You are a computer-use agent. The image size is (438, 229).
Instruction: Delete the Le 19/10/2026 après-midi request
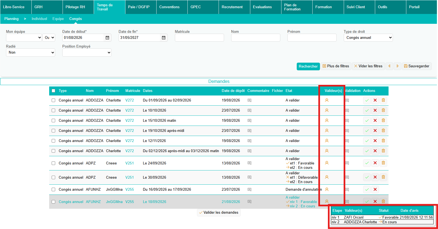[383, 131]
